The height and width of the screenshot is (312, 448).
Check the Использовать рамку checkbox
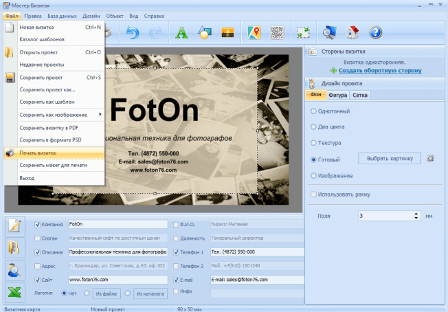pyautogui.click(x=313, y=194)
